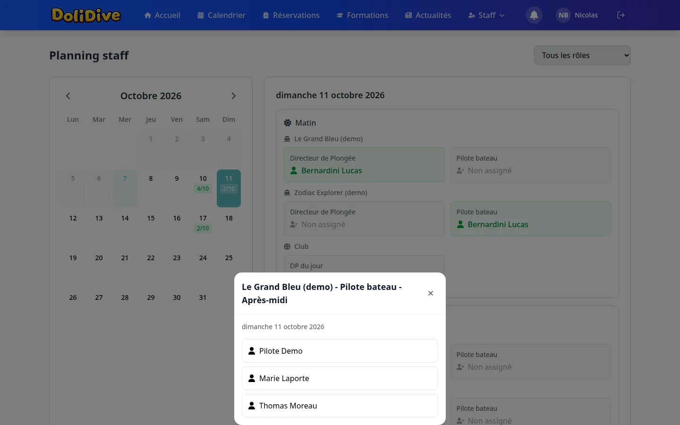Open the Actualités page
Viewport: 680px width, 425px height.
[x=428, y=15]
